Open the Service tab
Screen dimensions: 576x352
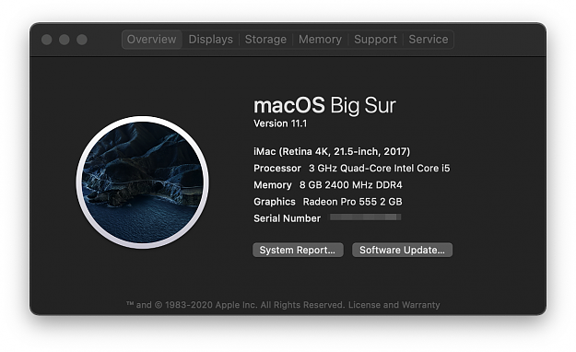click(x=429, y=40)
